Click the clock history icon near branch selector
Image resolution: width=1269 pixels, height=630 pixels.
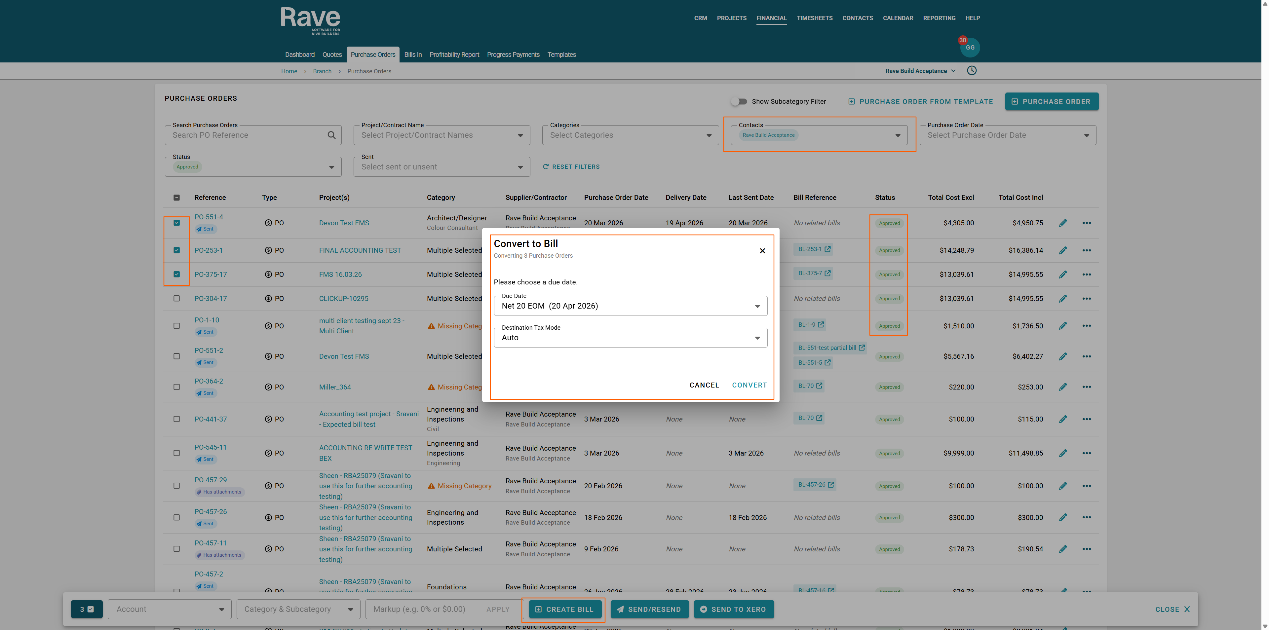tap(972, 70)
